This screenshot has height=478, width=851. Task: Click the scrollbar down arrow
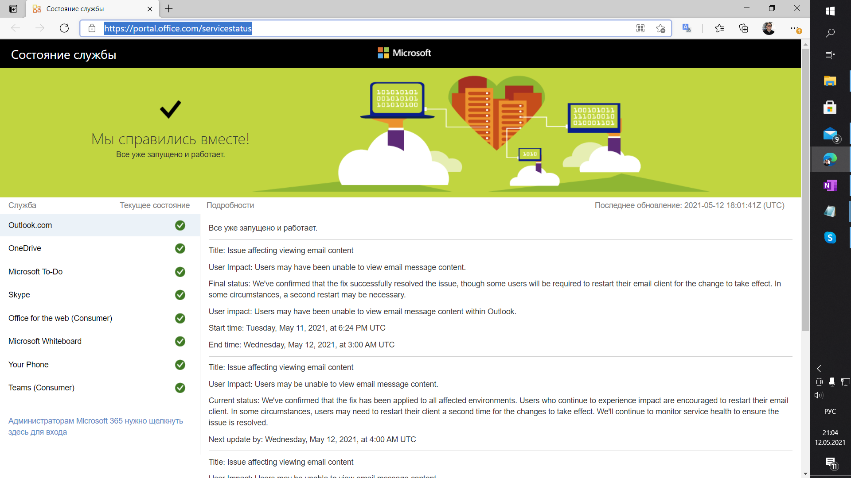tap(805, 474)
